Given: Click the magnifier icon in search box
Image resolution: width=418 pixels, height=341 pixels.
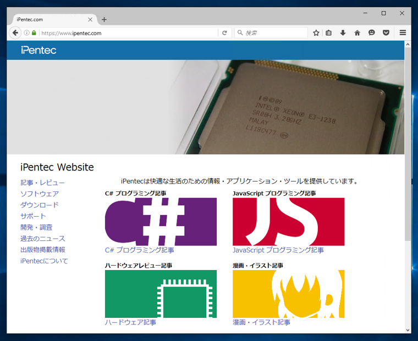Looking at the screenshot, I should click(240, 32).
